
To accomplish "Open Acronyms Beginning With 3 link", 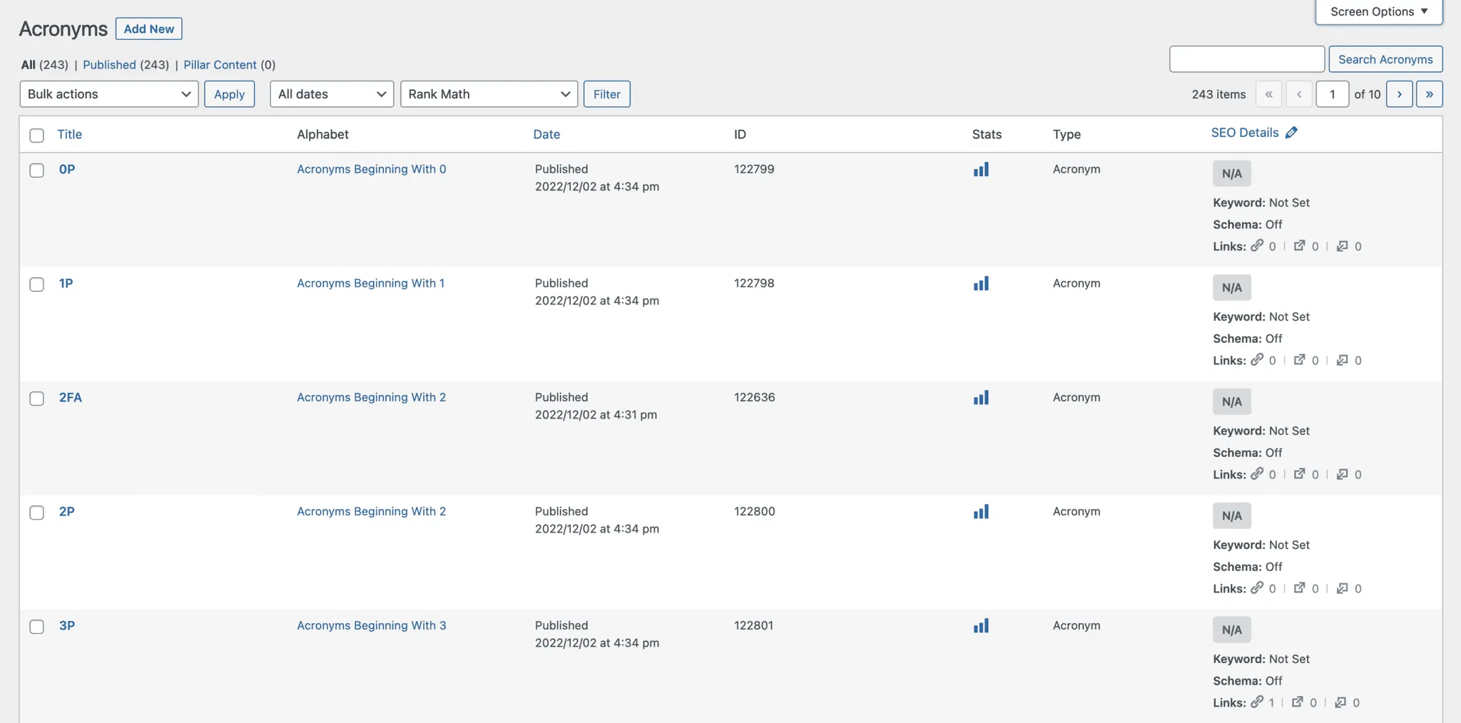I will point(371,625).
